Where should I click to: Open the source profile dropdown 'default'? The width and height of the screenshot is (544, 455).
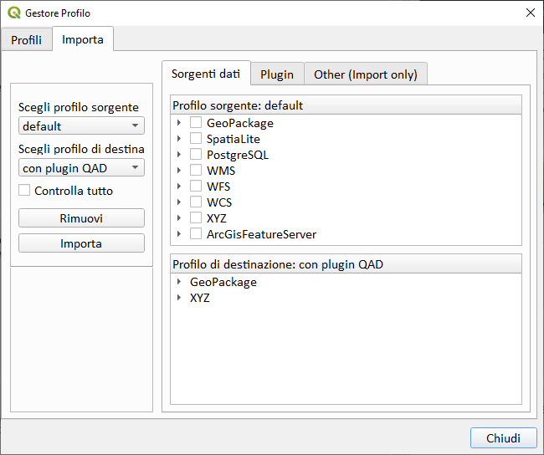(x=81, y=126)
